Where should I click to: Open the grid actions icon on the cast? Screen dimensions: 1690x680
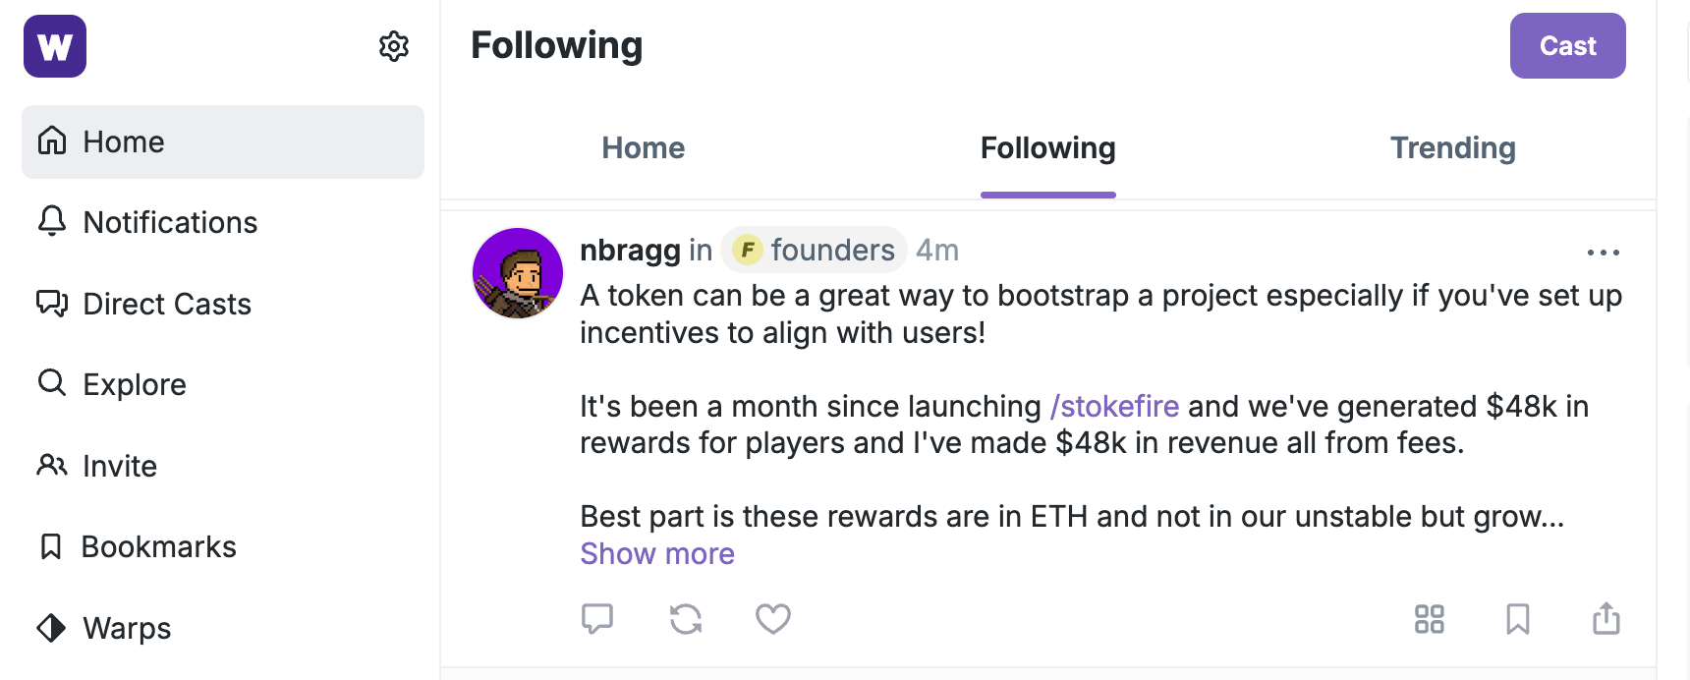[1430, 618]
